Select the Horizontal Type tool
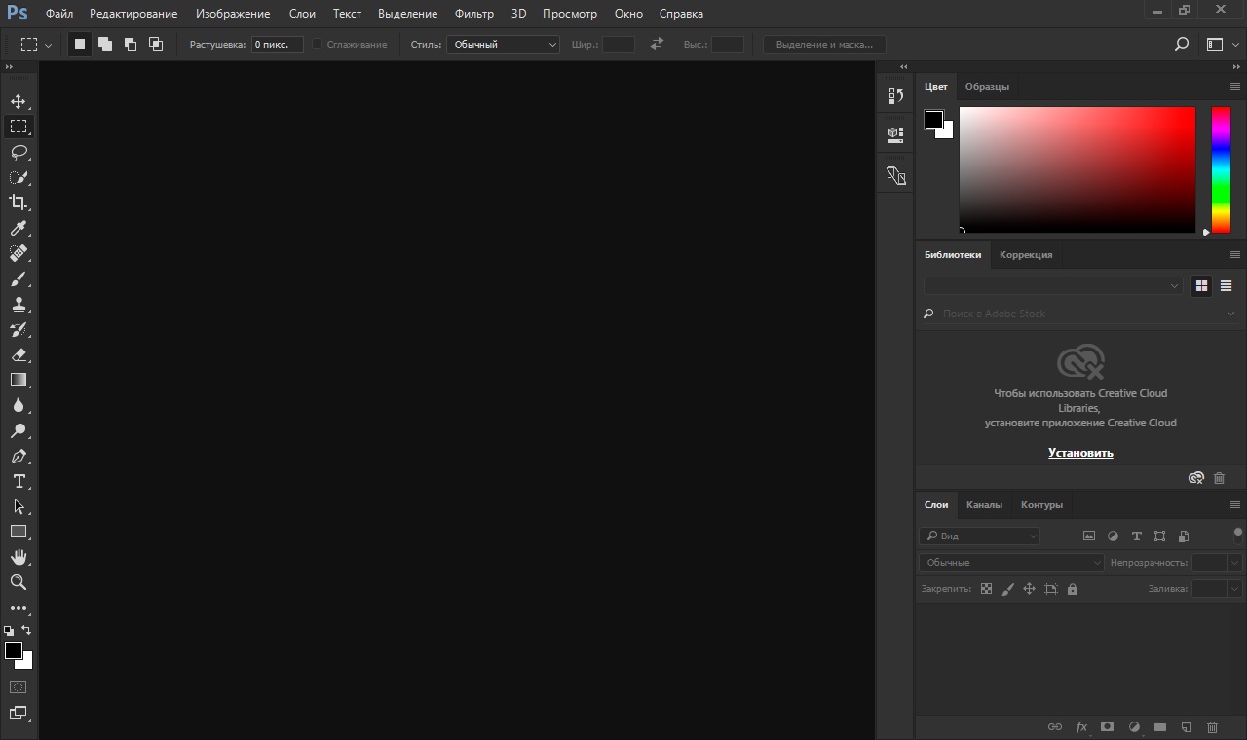This screenshot has width=1247, height=740. tap(19, 482)
